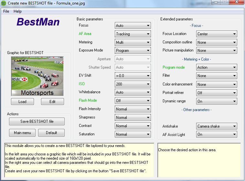Open the Focus Location dropdown
The image size is (245, 181).
tap(217, 34)
